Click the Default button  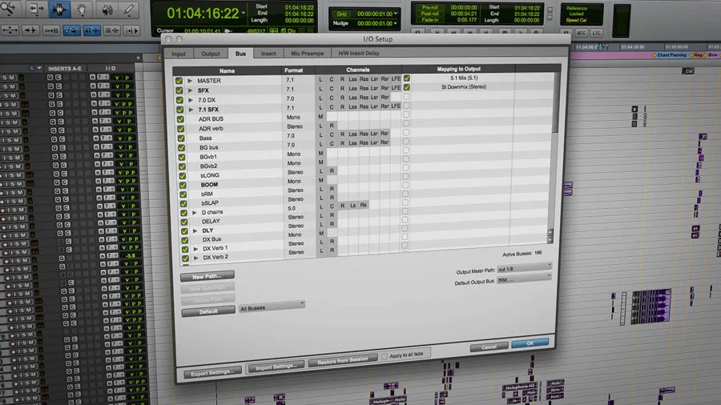coord(208,312)
